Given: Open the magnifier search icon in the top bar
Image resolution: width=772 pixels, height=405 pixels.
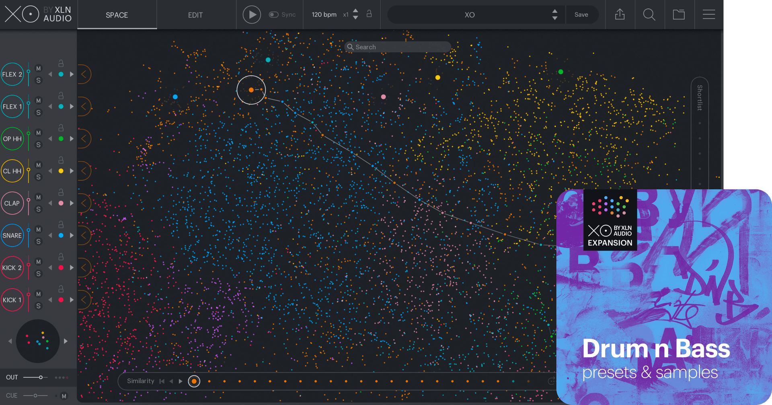Looking at the screenshot, I should tap(649, 14).
